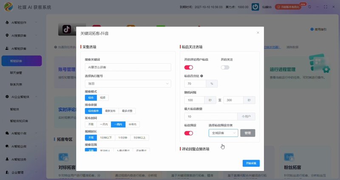Select 1-5分钟 video duration
The image size is (340, 180).
coord(123,138)
